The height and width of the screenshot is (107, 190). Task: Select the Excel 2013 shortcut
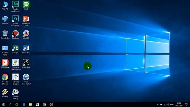click(x=15, y=49)
